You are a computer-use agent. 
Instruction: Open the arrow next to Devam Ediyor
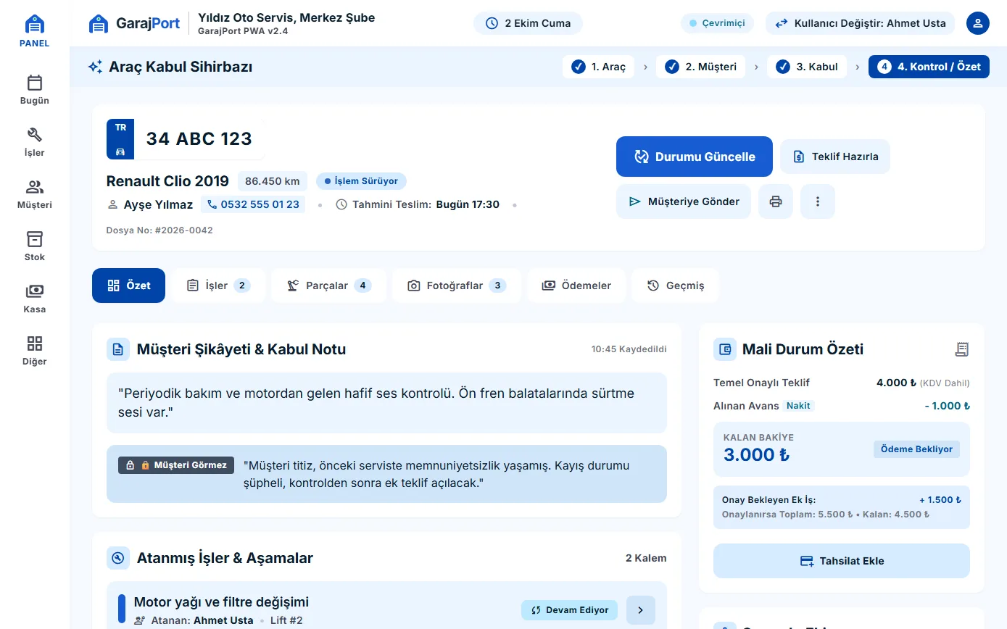pos(640,610)
